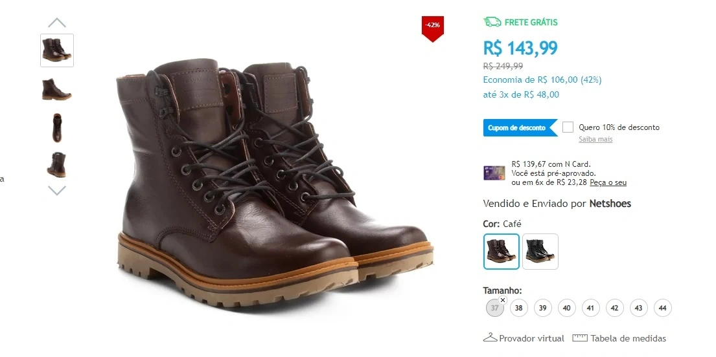Click the Cupom de desconto tag
The height and width of the screenshot is (357, 716).
pos(519,127)
